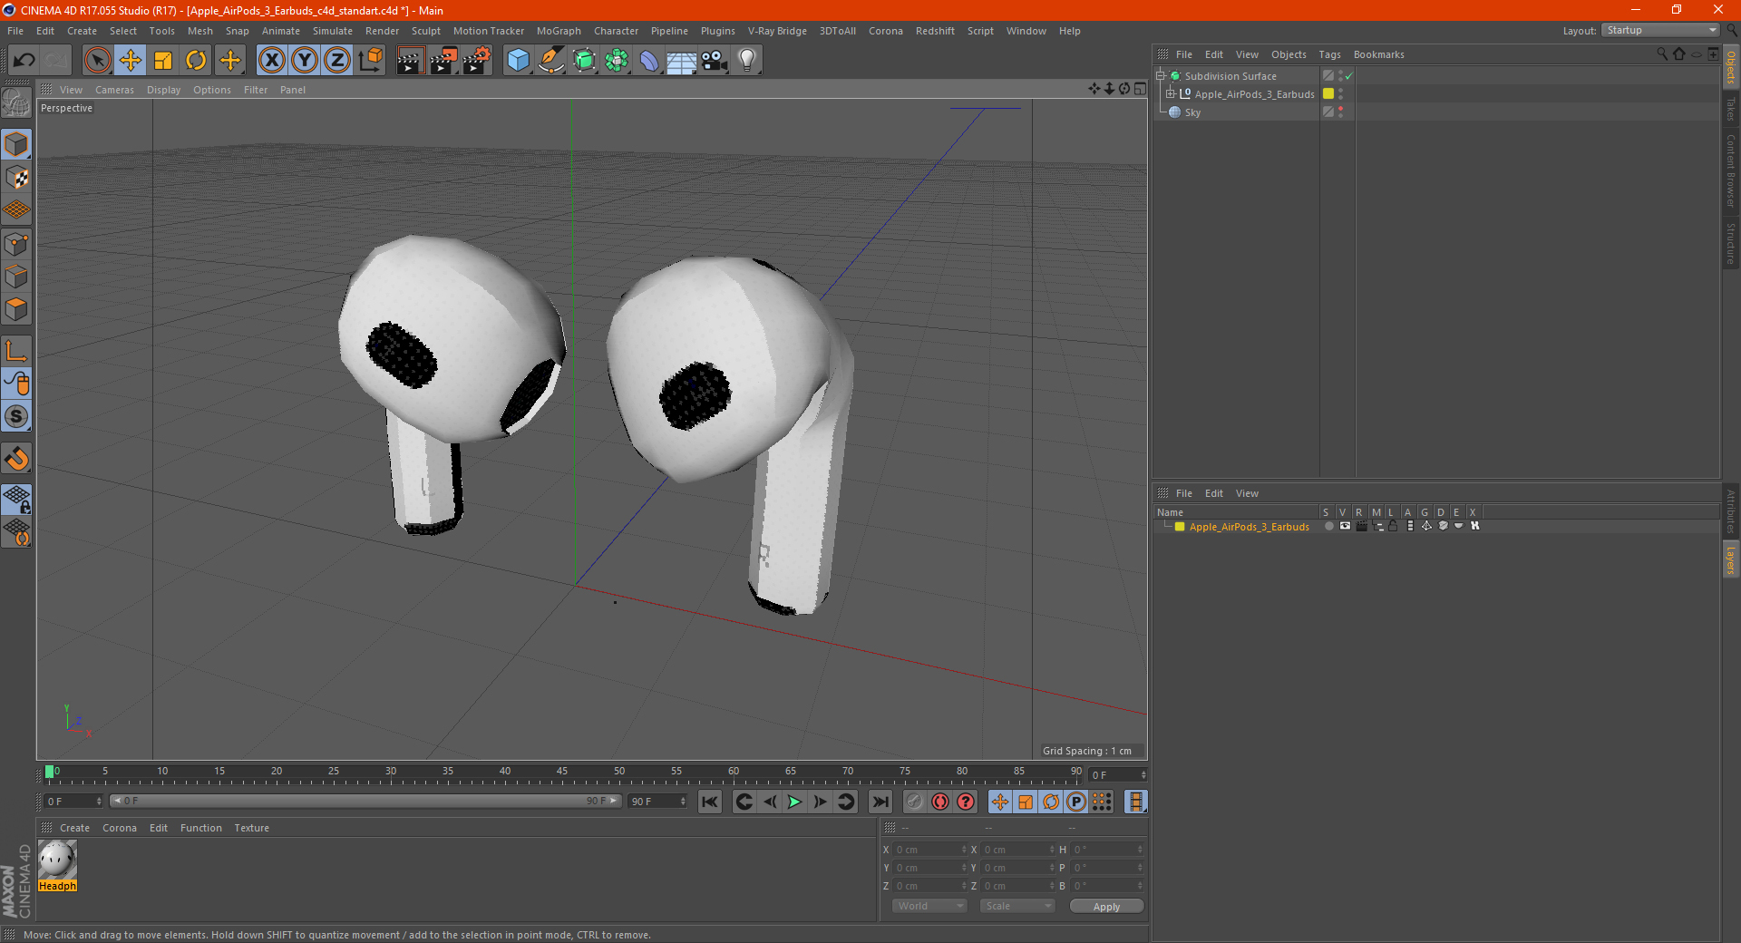1741x943 pixels.
Task: Open the Mesh menu
Action: point(199,31)
